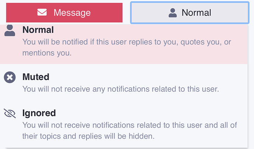Viewport: 254px width, 149px height.
Task: Click the circled X icon for Muted
Action: pyautogui.click(x=10, y=77)
